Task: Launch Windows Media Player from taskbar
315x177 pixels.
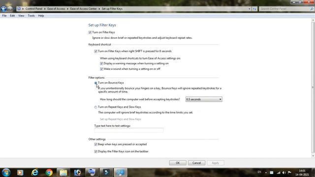Action: (x=20, y=173)
